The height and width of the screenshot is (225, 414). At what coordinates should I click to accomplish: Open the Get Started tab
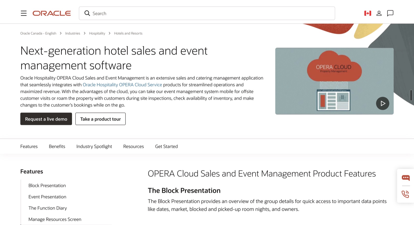tap(166, 146)
